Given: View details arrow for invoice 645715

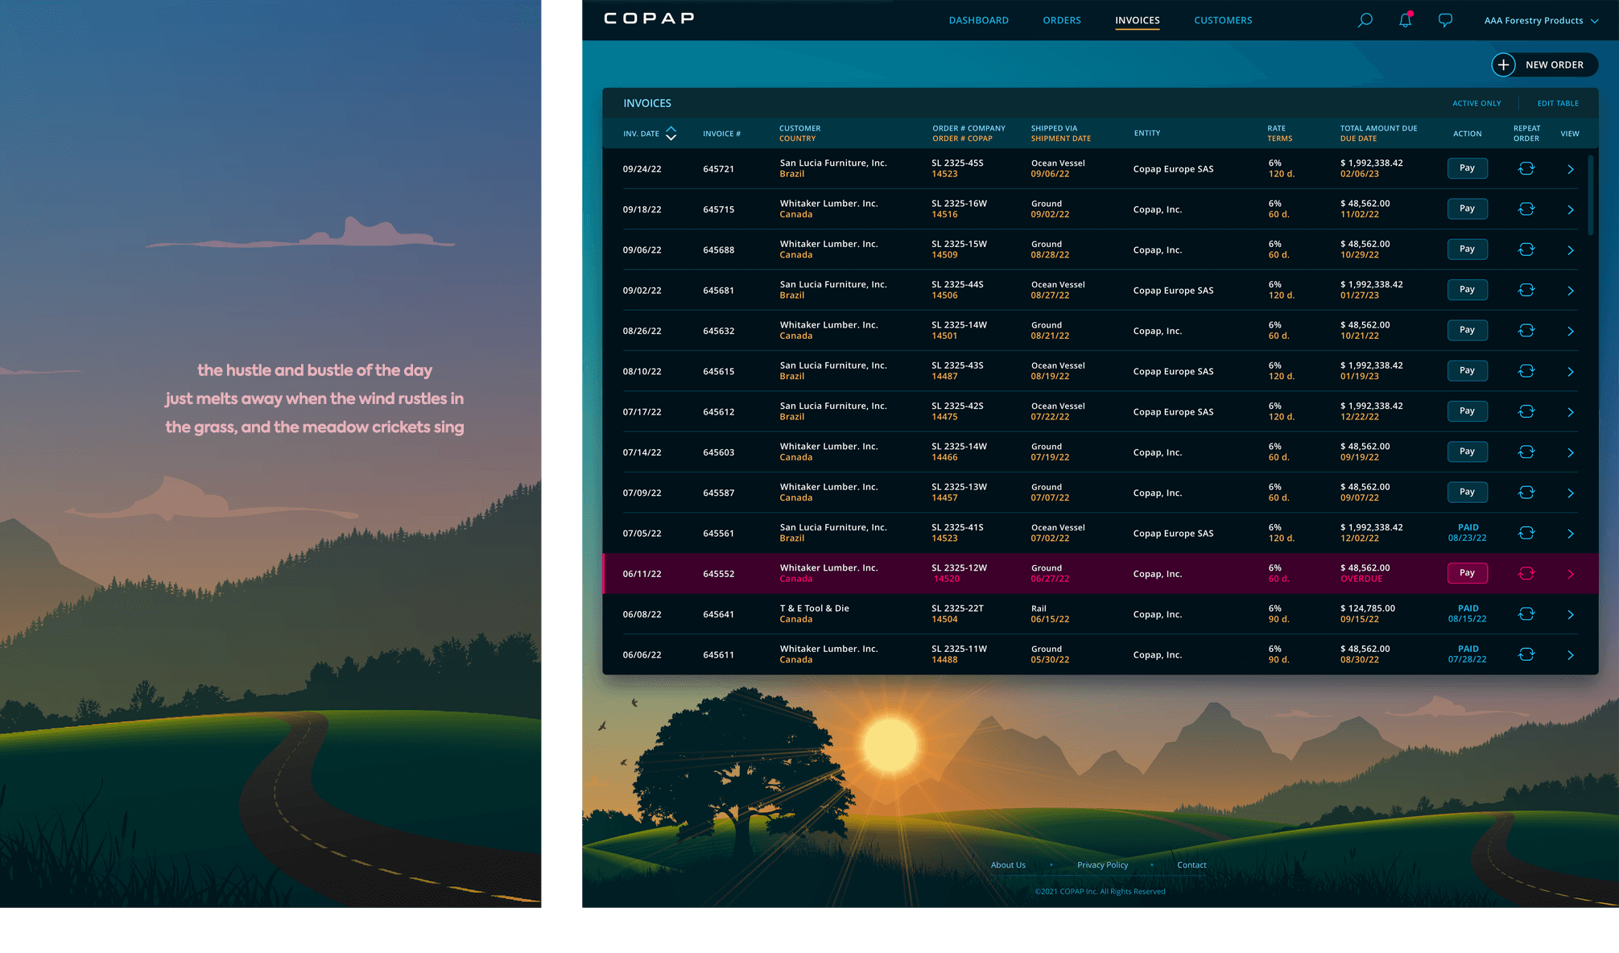Looking at the screenshot, I should point(1570,209).
